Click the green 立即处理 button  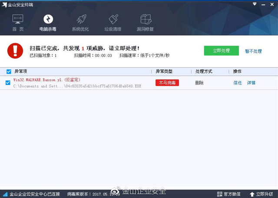[222, 51]
